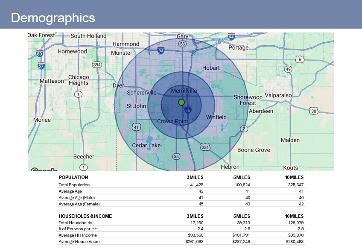
Task: Click the Demographics slide title
Action: coord(53,18)
